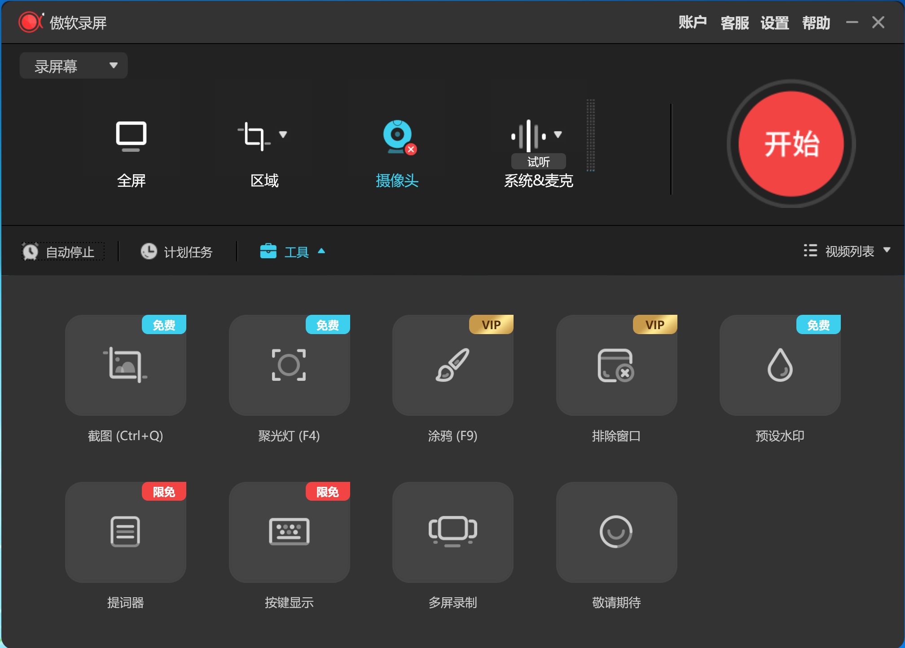Open the 截图 screenshot tool
Viewport: 905px width, 648px height.
click(x=125, y=365)
